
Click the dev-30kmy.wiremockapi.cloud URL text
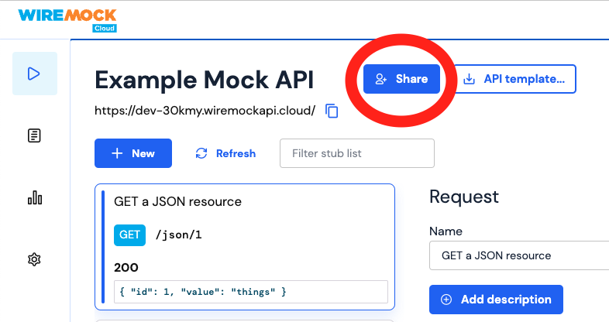(x=205, y=111)
